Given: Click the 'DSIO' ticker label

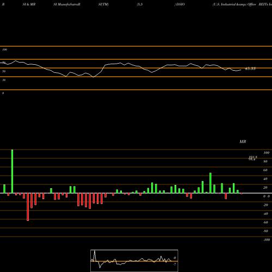Looking at the screenshot, I should (x=181, y=4).
